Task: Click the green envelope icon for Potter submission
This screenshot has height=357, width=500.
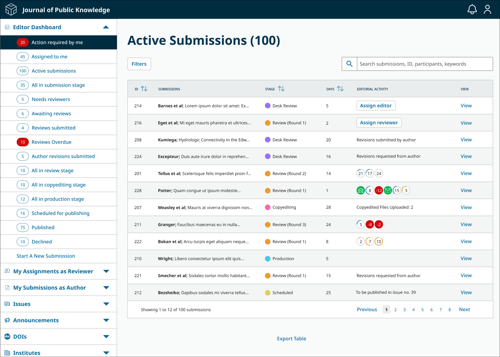Action: click(x=388, y=190)
